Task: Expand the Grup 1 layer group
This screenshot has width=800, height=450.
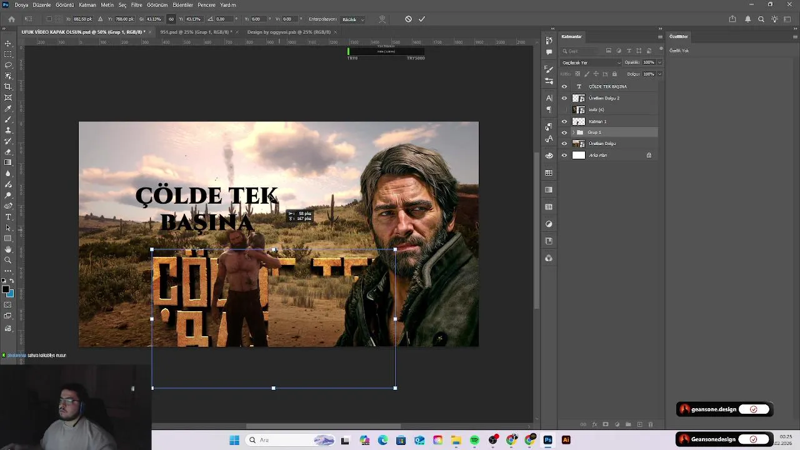Action: pos(573,132)
